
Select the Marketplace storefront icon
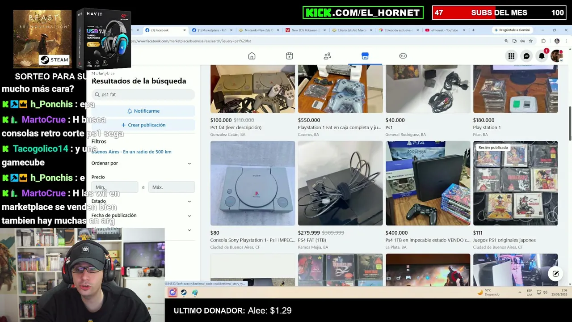(x=365, y=56)
